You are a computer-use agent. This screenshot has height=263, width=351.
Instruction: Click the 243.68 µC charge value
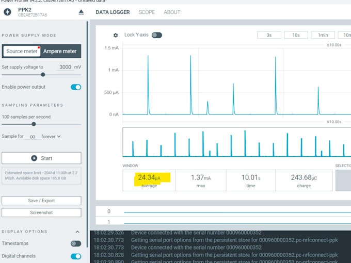[x=304, y=177]
